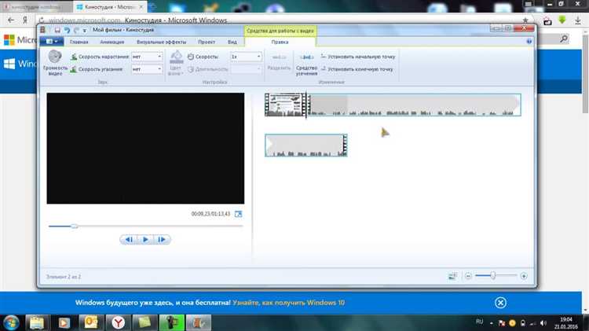Click Set start point (Установить начальную точку)

pyautogui.click(x=358, y=57)
